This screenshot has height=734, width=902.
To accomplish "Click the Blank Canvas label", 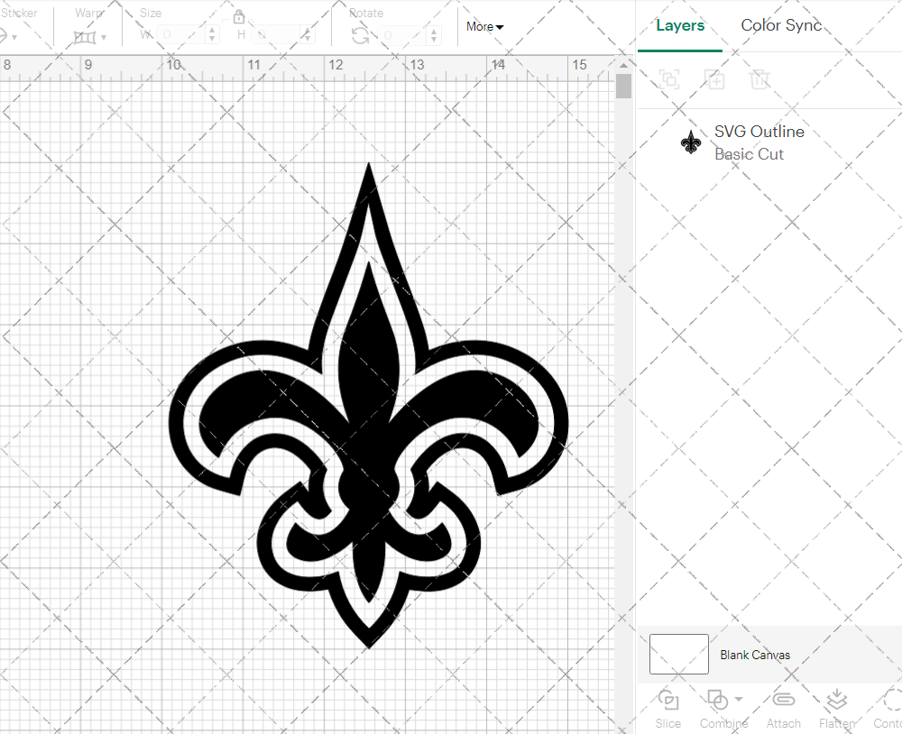I will click(x=755, y=655).
